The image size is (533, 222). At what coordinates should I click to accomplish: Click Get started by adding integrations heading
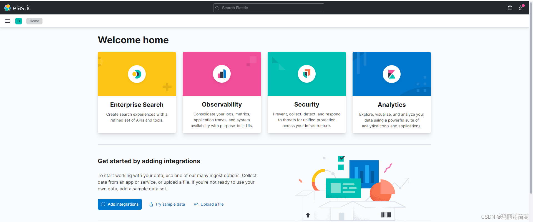pos(149,161)
